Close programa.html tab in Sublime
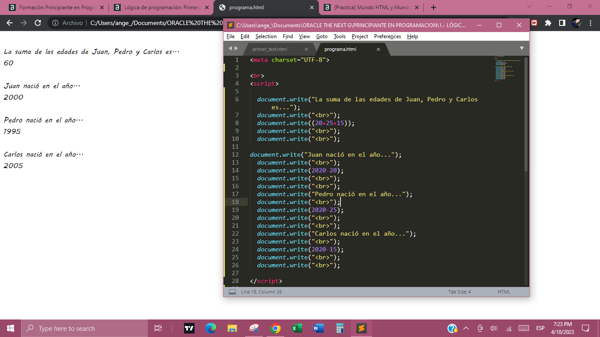The image size is (600, 337). [x=378, y=49]
